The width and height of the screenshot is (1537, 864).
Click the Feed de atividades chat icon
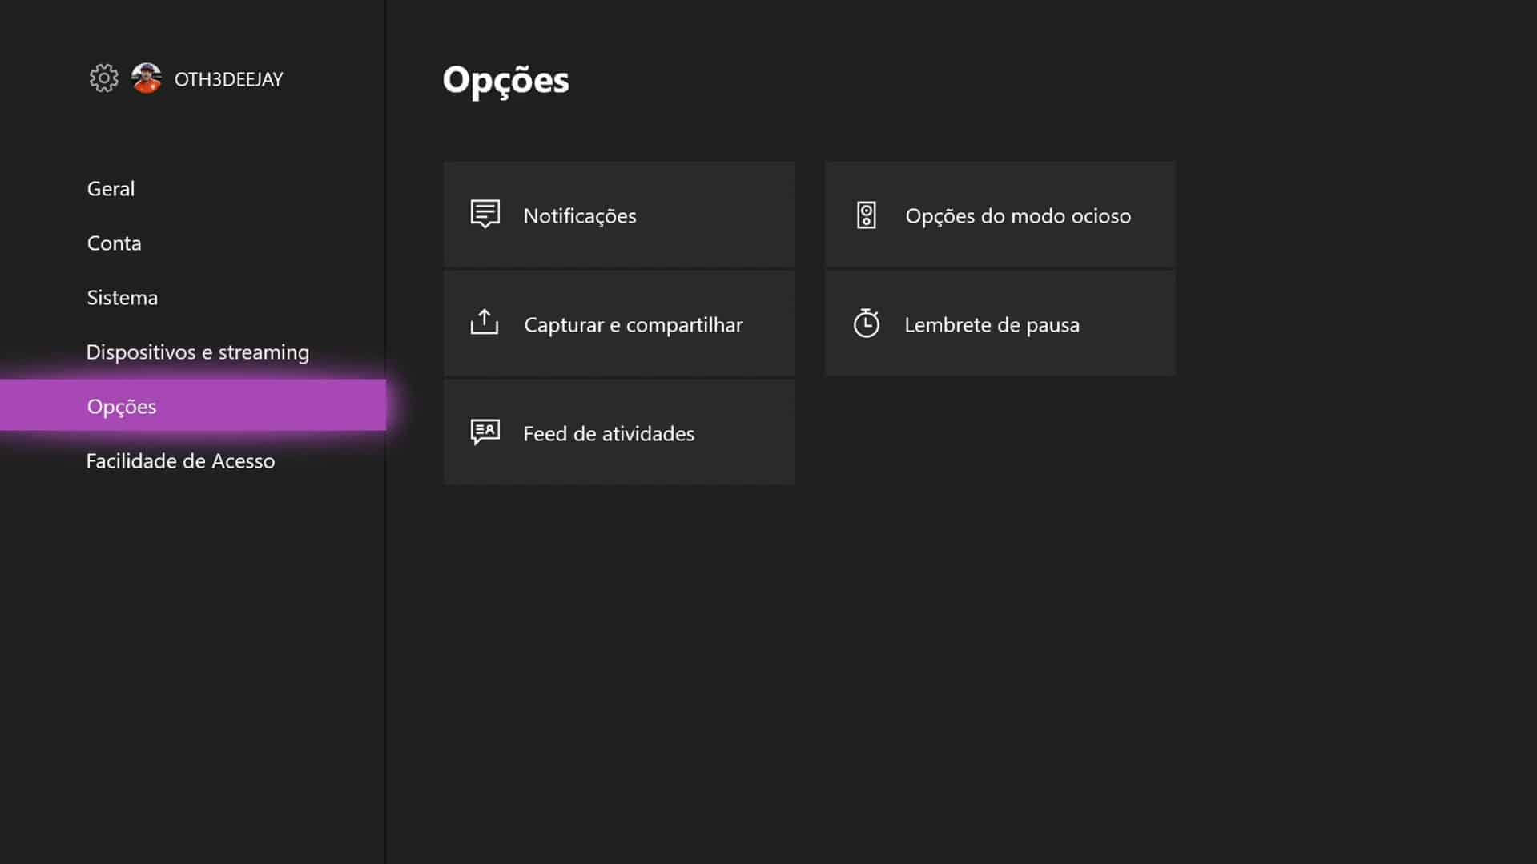click(x=485, y=432)
